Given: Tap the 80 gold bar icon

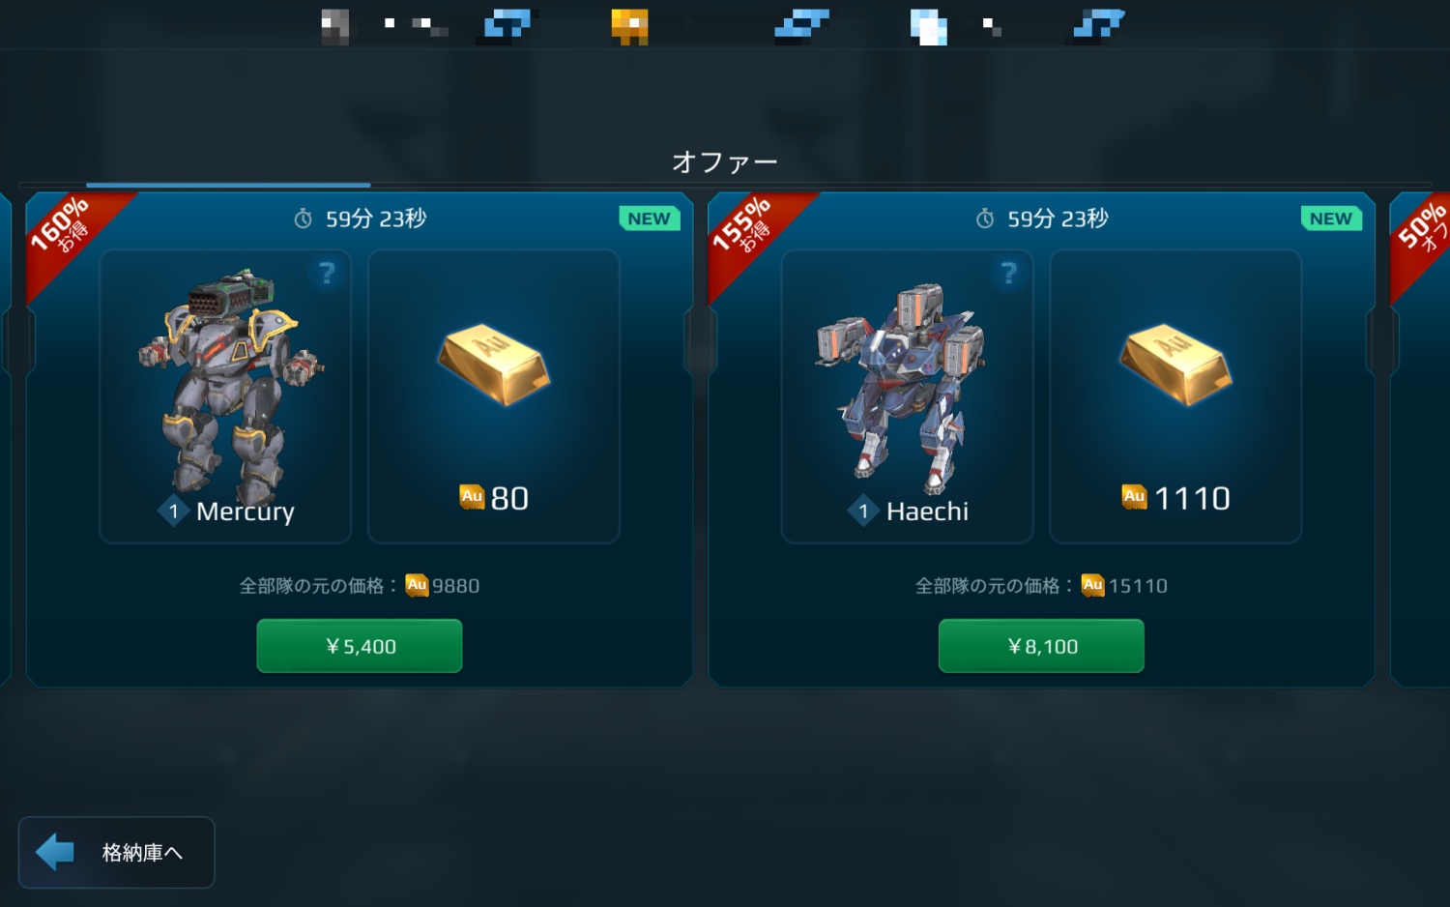Looking at the screenshot, I should pyautogui.click(x=494, y=366).
